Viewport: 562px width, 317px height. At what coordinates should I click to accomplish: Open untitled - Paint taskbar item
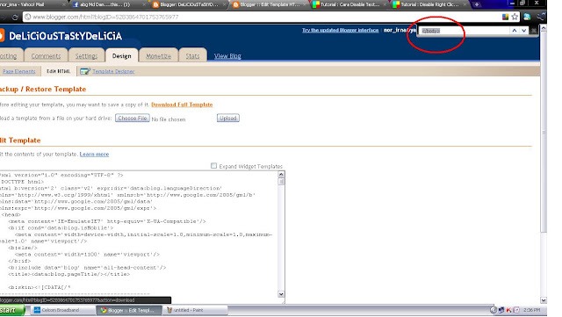(x=195, y=310)
